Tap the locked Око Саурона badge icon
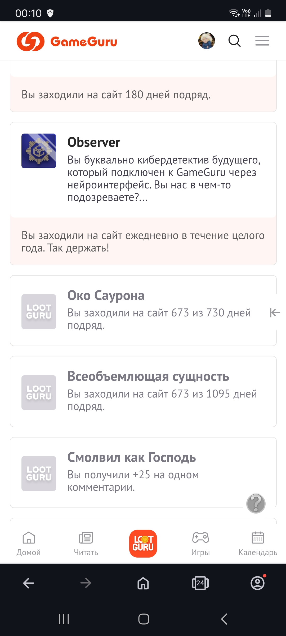Viewport: 286px width, 636px height. pos(39,312)
